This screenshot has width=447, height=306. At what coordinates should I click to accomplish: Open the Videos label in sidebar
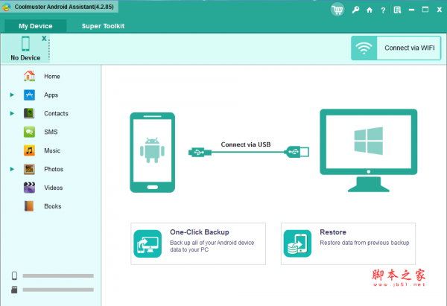[54, 188]
